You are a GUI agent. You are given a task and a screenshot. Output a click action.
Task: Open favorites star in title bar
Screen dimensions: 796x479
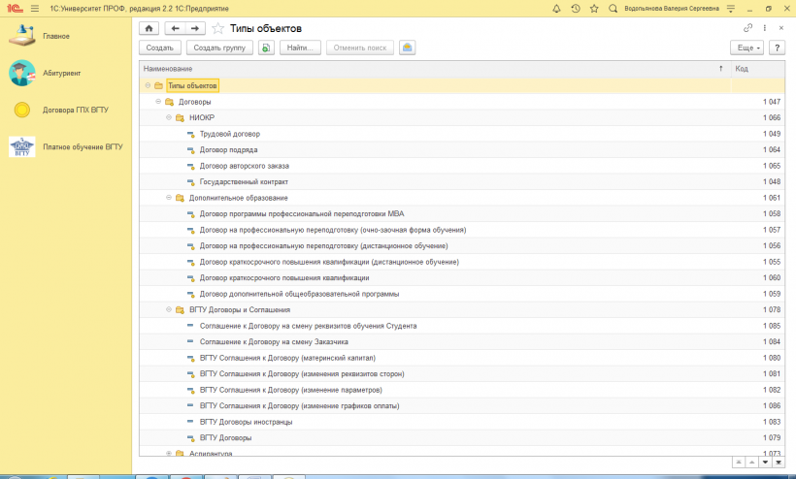tap(594, 9)
